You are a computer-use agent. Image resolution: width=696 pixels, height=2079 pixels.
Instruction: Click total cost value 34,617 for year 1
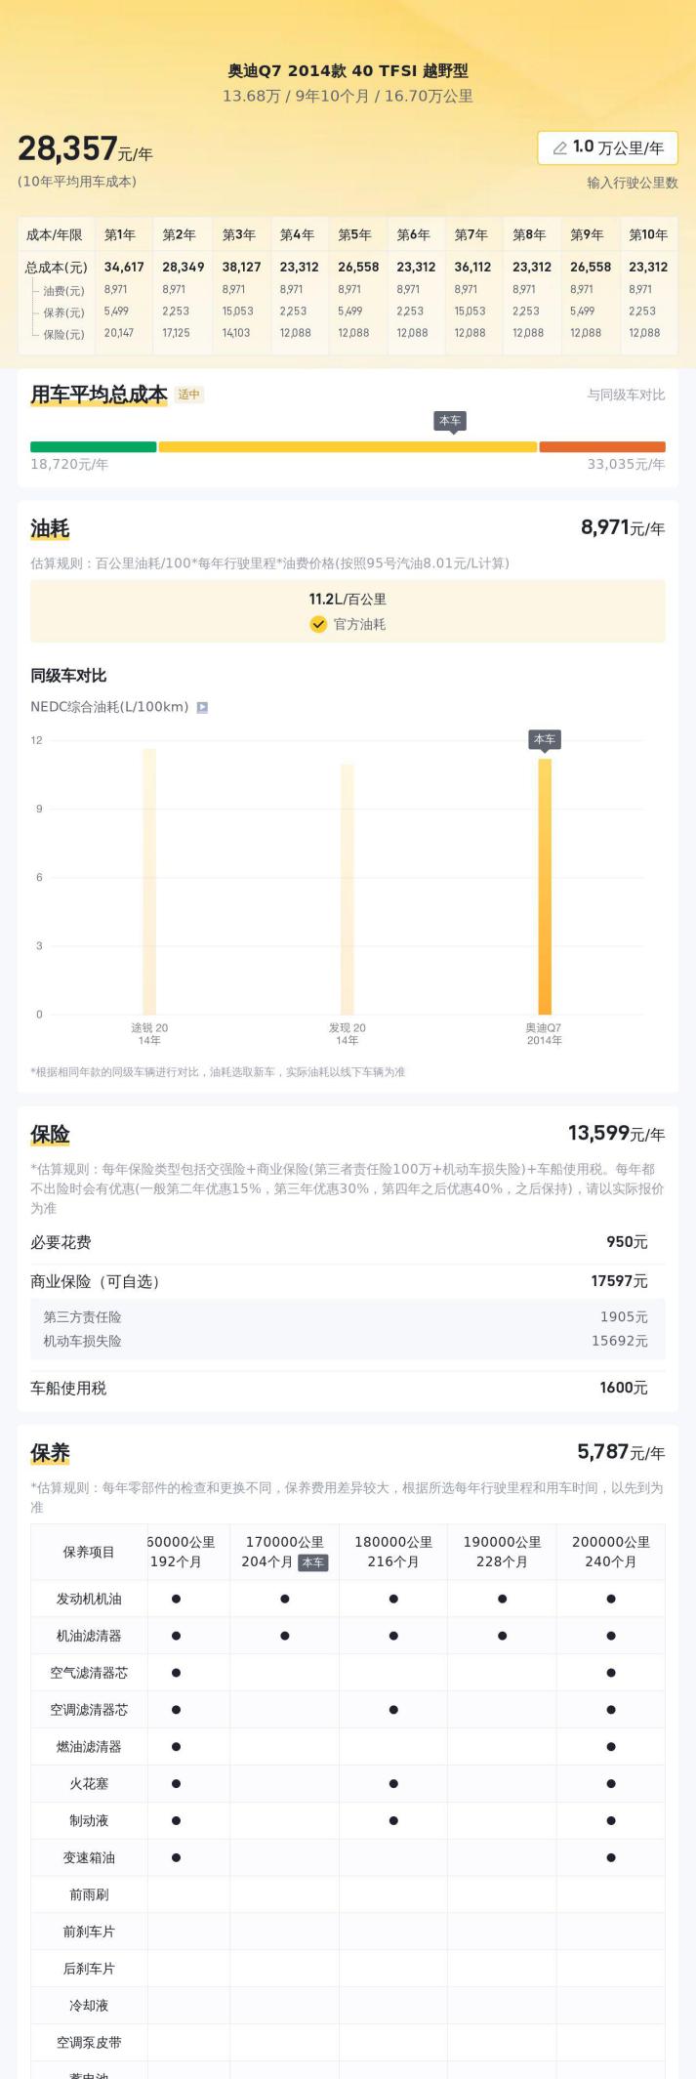click(x=124, y=267)
